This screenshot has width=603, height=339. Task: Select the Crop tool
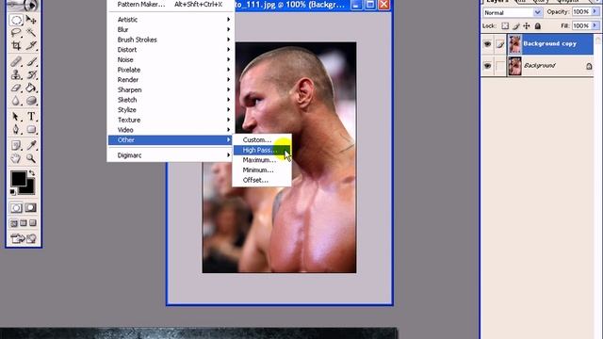coord(16,45)
